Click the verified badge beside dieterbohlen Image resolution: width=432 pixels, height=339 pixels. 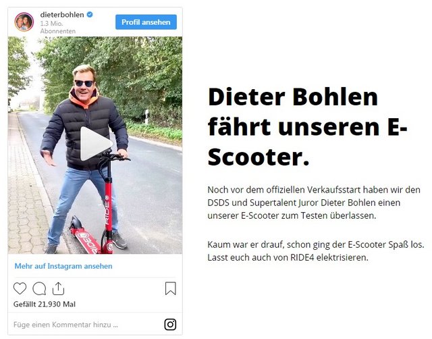click(x=90, y=15)
